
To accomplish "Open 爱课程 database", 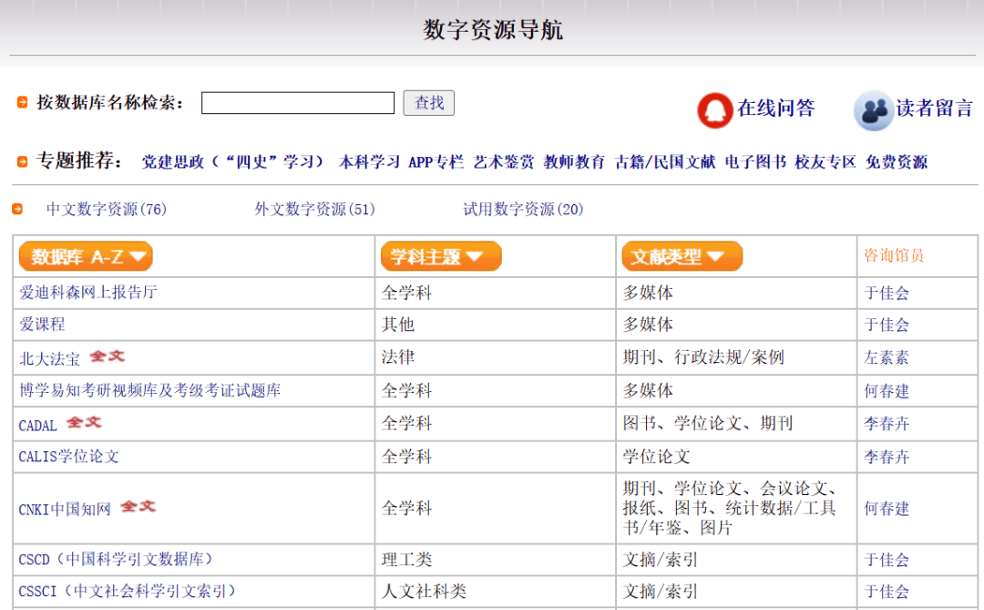I will point(42,325).
